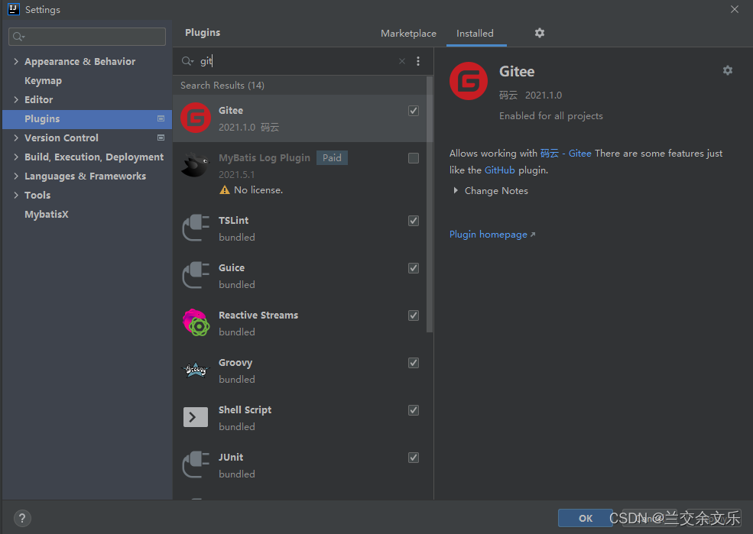
Task: Select the Shell Script plugin name
Action: (x=245, y=409)
